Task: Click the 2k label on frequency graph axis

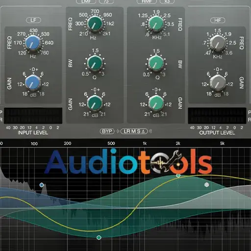Action: [x=178, y=143]
